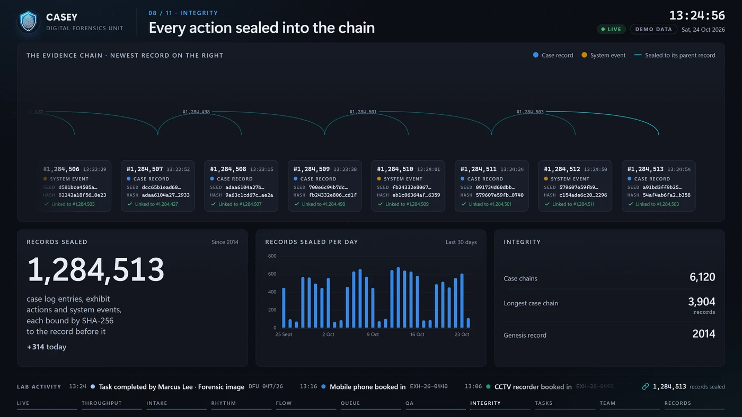Viewport: 742px width, 417px height.
Task: Click the blue dot before Mobile phone booked in
Action: [x=324, y=387]
